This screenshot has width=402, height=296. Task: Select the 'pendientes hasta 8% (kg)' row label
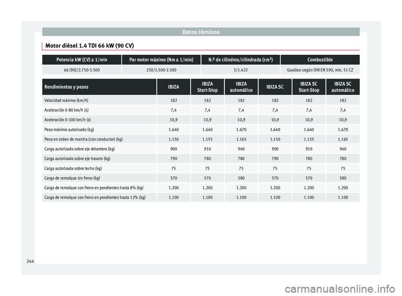point(94,188)
